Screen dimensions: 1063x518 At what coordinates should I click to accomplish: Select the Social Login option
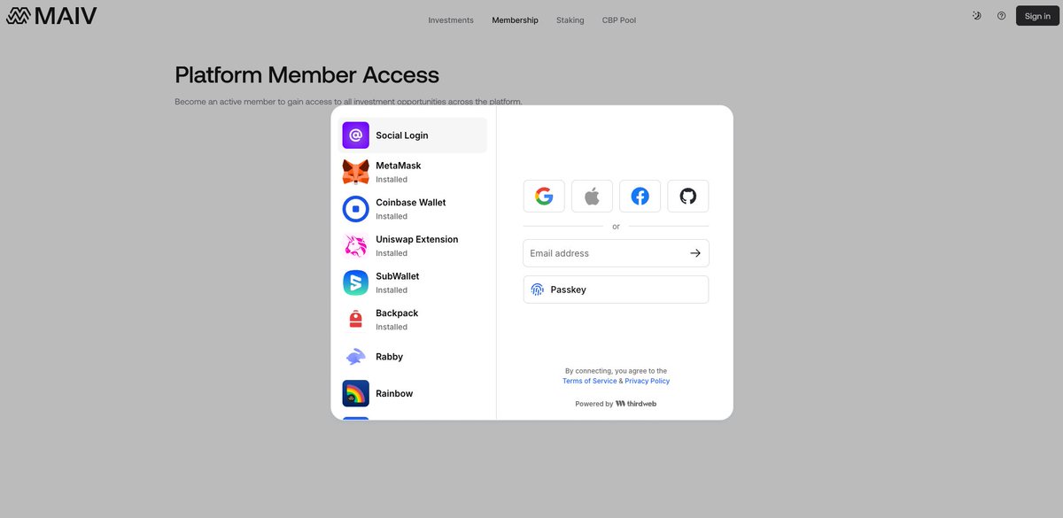coord(413,135)
